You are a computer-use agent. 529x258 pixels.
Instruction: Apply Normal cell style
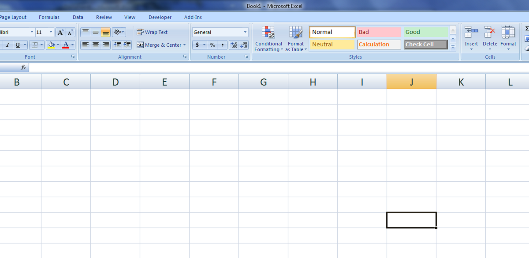pos(332,32)
